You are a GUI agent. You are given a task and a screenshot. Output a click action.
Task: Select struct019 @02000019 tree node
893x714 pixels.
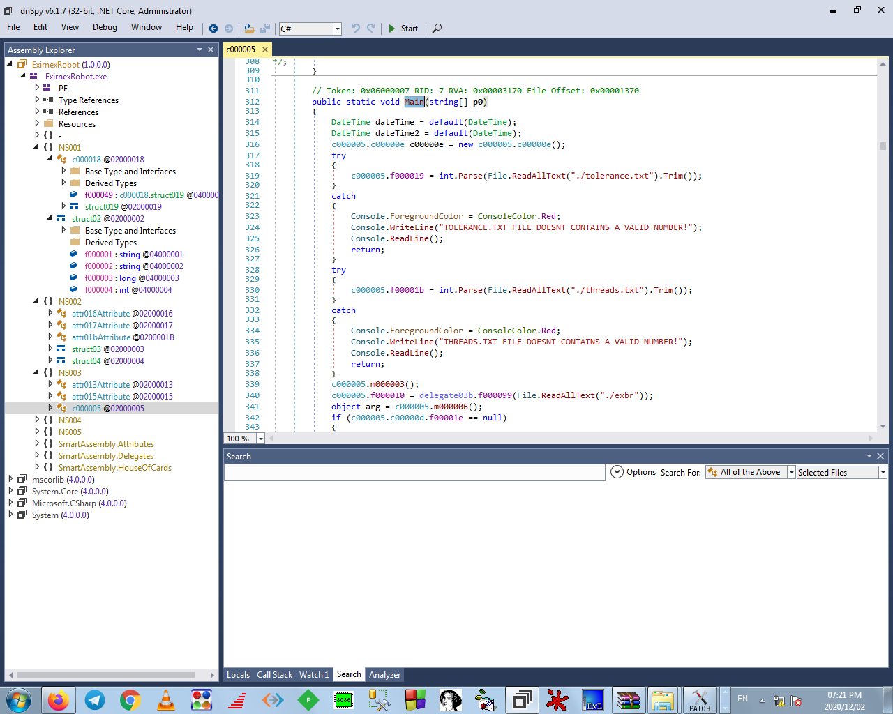pos(123,207)
